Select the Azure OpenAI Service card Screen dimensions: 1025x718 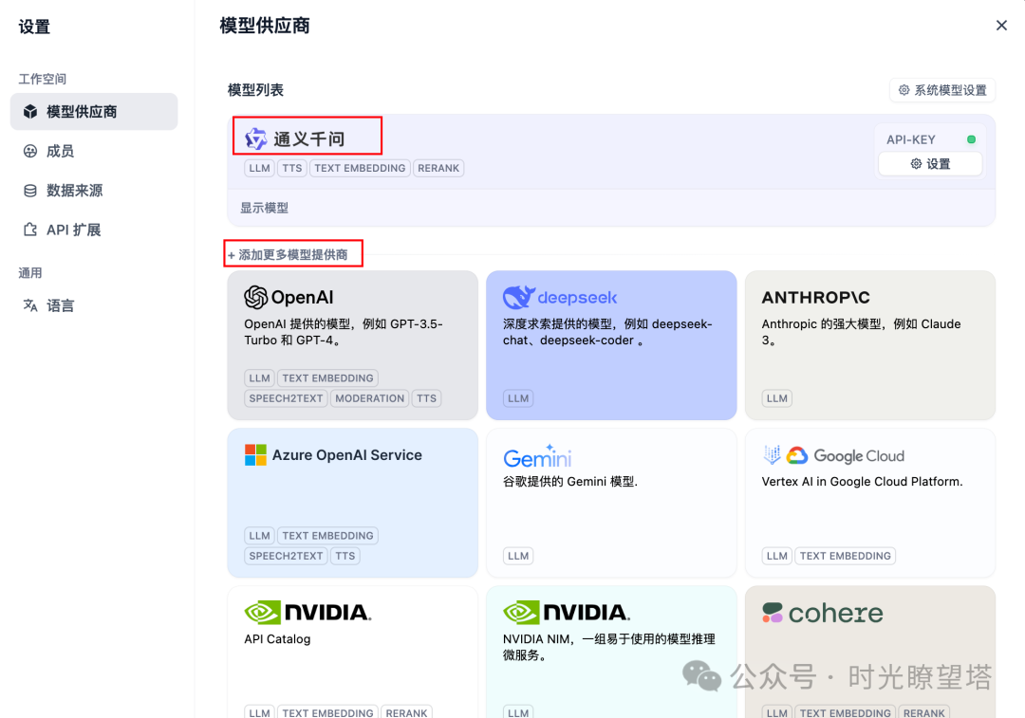[352, 503]
